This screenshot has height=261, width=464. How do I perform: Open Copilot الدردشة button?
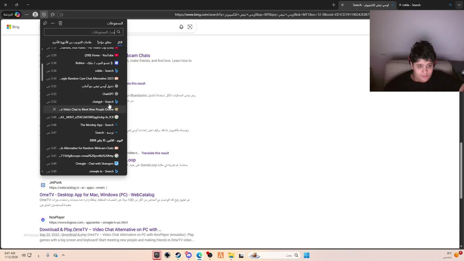tap(11, 14)
